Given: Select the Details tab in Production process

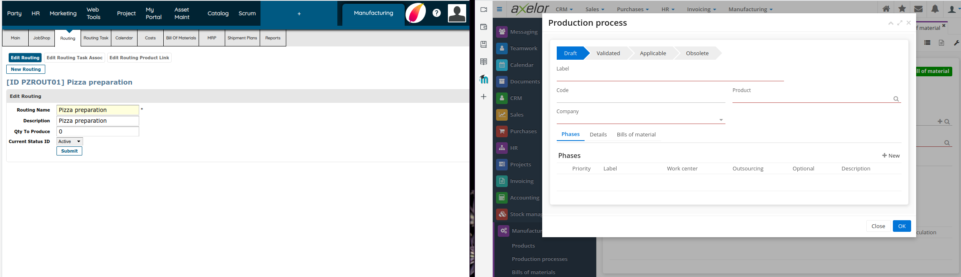Looking at the screenshot, I should (x=598, y=134).
